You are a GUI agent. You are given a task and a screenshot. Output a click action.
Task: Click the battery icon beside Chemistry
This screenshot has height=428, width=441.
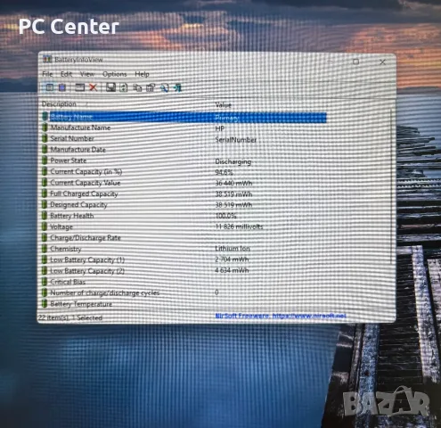[45, 249]
